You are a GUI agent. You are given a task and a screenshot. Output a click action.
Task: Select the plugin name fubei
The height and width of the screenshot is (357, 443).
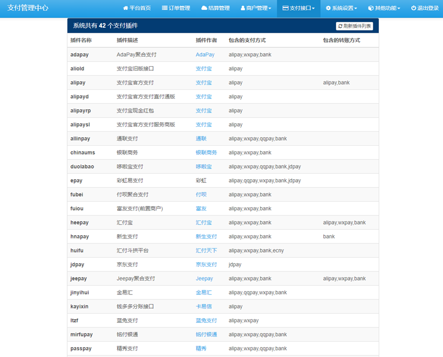76,195
